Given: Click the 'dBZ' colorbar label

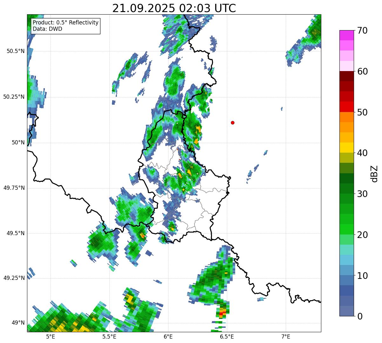Looking at the screenshot, I should pyautogui.click(x=374, y=173).
